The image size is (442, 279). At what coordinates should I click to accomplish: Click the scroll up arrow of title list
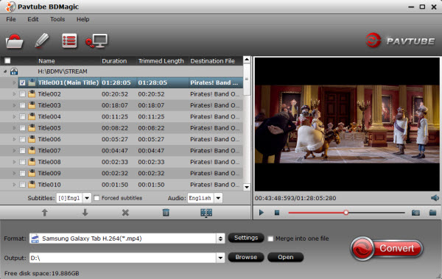247,60
